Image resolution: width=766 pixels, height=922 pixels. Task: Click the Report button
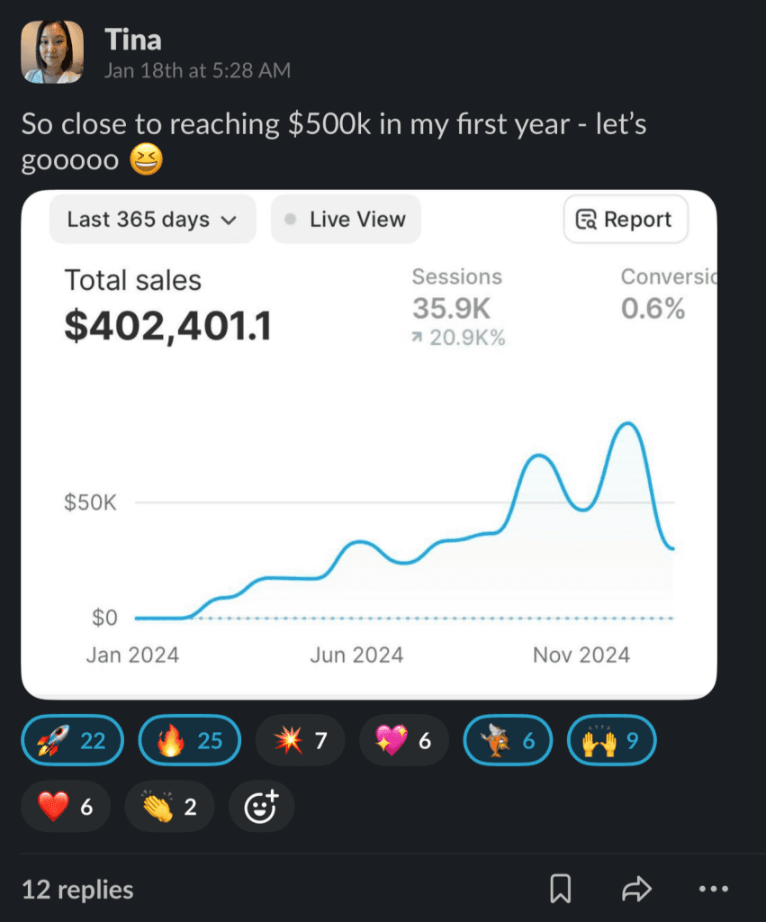[625, 219]
